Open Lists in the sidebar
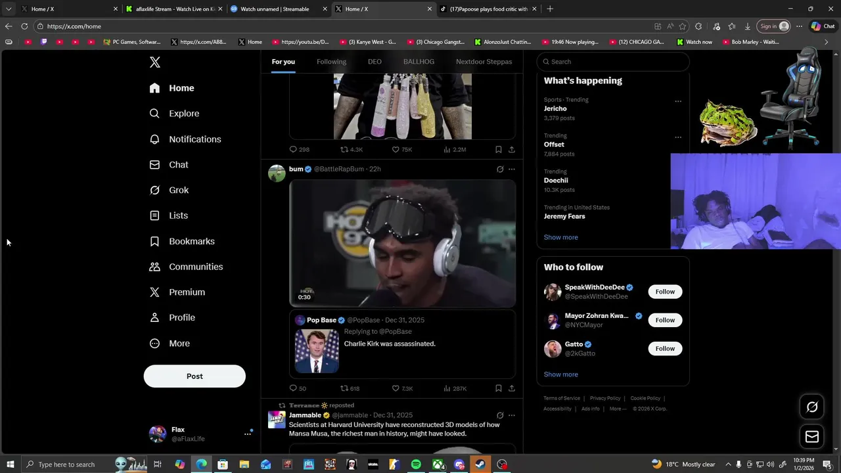This screenshot has width=841, height=473. click(169, 215)
